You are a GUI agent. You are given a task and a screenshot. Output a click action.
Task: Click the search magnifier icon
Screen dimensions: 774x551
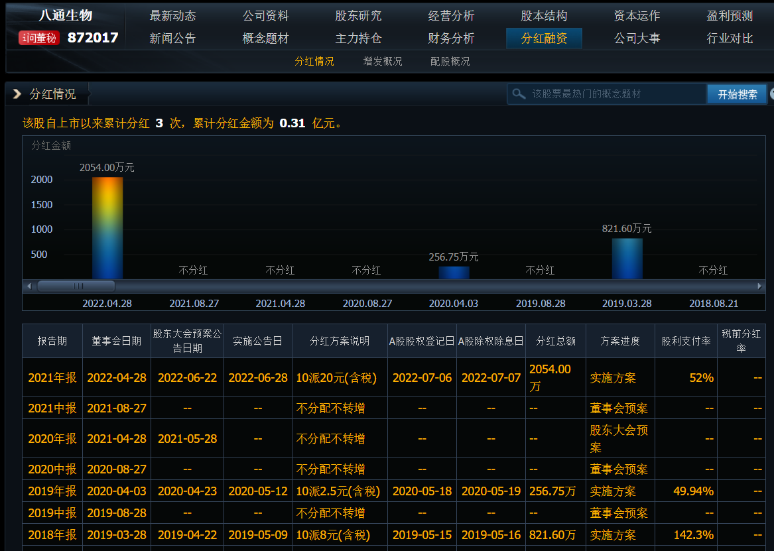[519, 93]
